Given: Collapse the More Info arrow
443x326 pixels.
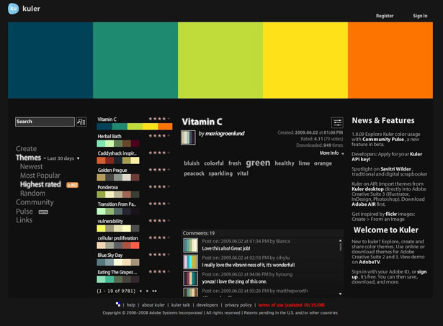Looking at the screenshot, I should point(342,153).
